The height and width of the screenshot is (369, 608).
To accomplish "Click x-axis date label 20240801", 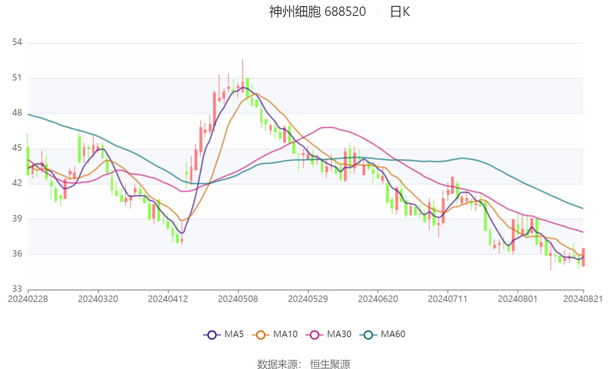I will point(518,299).
